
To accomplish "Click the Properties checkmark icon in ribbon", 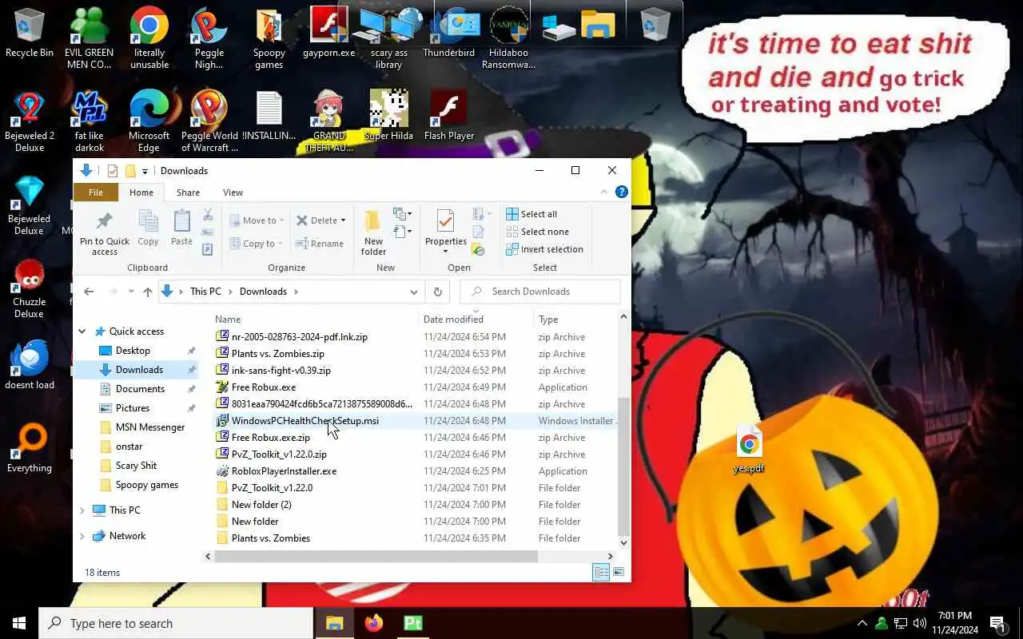I will 445,221.
